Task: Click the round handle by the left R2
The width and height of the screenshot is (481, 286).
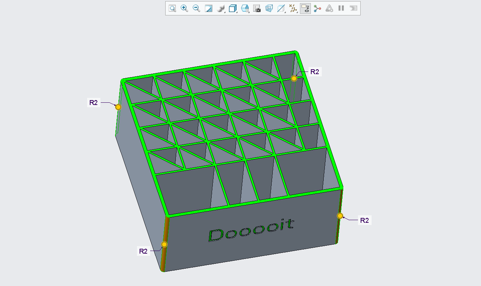Action: 118,107
